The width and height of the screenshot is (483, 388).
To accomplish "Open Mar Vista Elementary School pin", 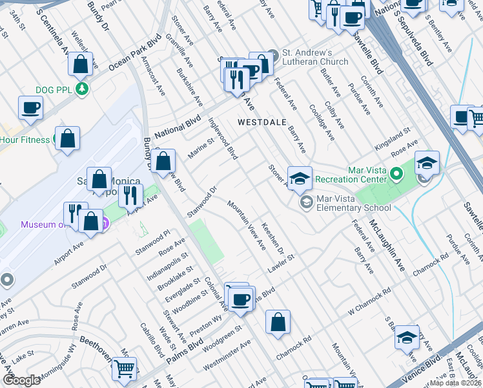I will coord(307,202).
